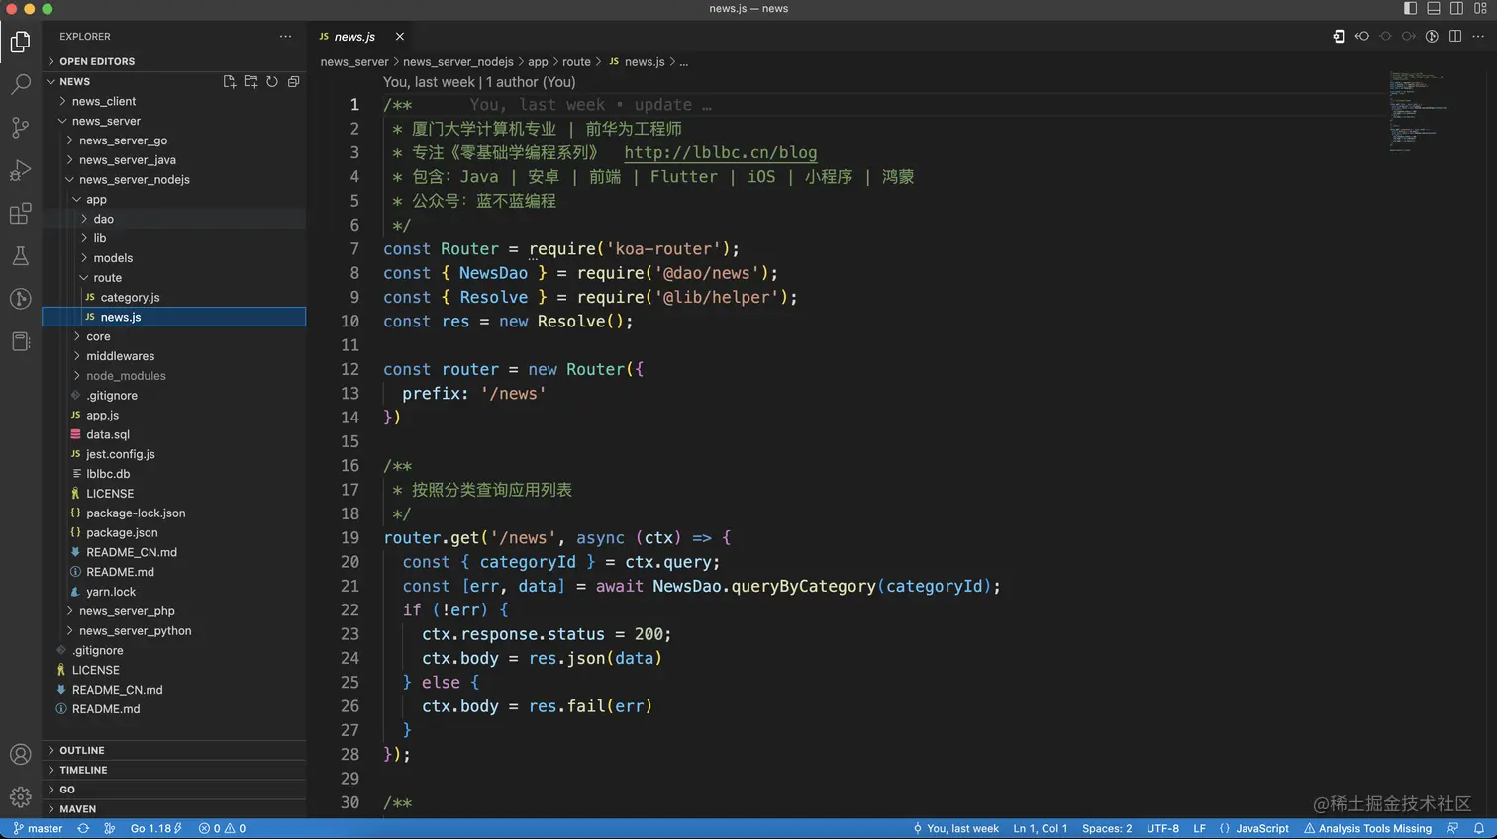Close the news.js editor tab
This screenshot has height=839, width=1497.
(x=400, y=37)
